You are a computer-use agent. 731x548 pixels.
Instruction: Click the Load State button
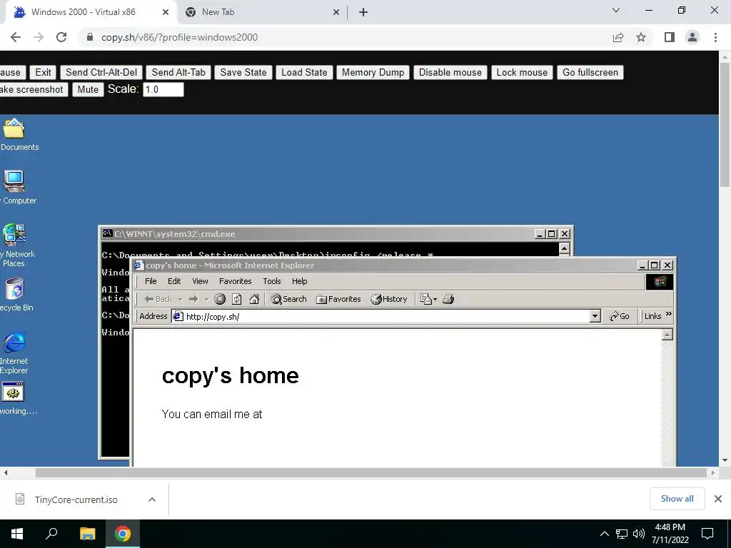point(304,72)
